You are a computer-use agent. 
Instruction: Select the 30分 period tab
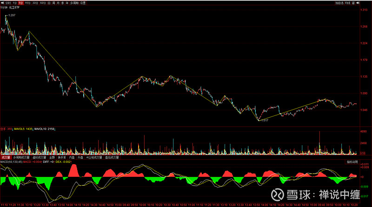click(x=35, y=3)
